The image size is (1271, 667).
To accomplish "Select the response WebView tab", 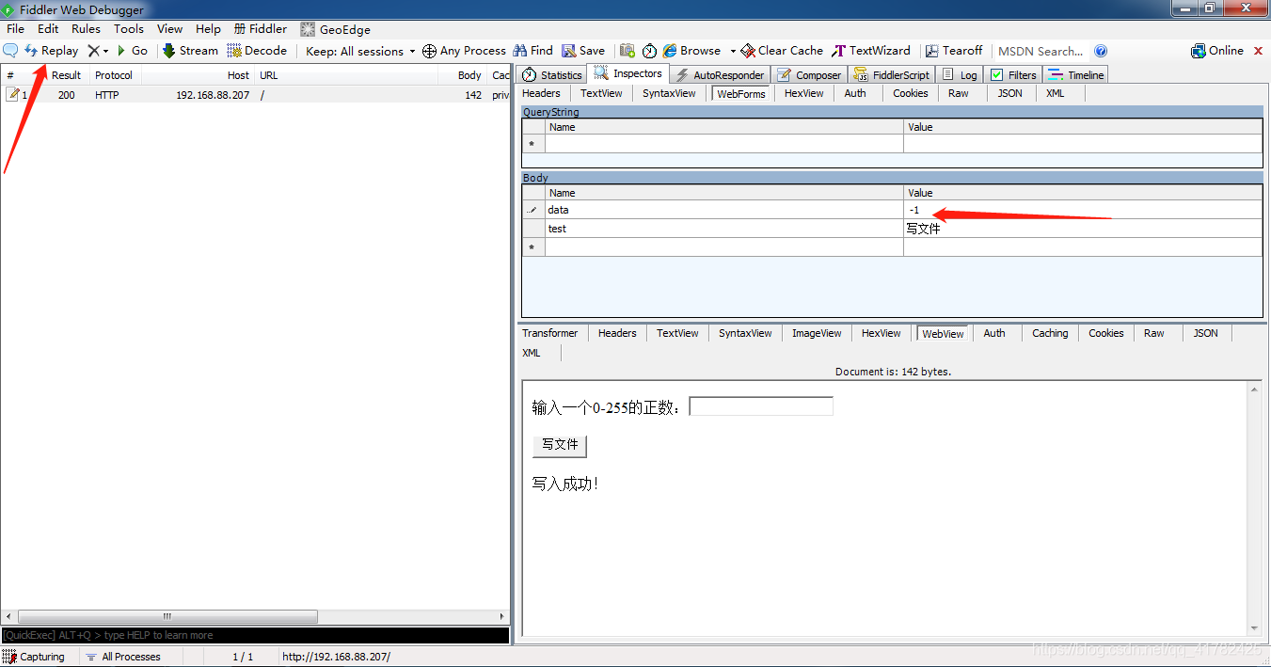I will pos(943,333).
